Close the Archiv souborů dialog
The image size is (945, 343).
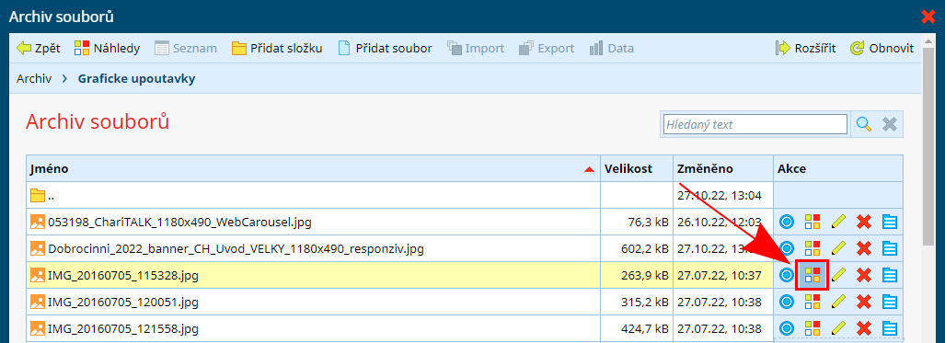click(x=928, y=17)
